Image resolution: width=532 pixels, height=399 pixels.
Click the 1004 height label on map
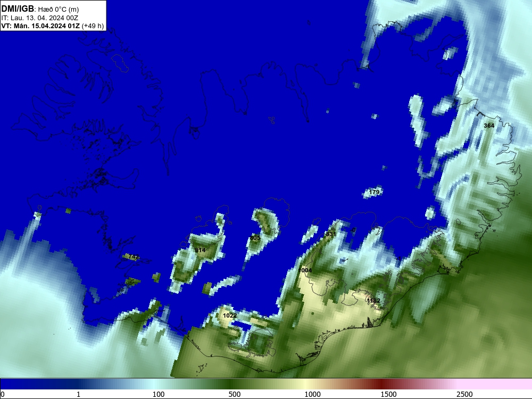point(305,270)
